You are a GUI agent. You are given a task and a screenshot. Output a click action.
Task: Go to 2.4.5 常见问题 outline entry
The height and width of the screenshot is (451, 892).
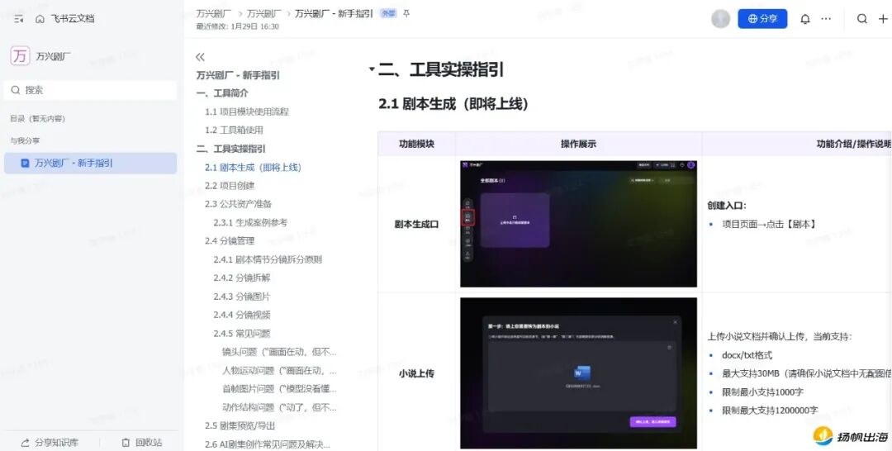pyautogui.click(x=242, y=334)
